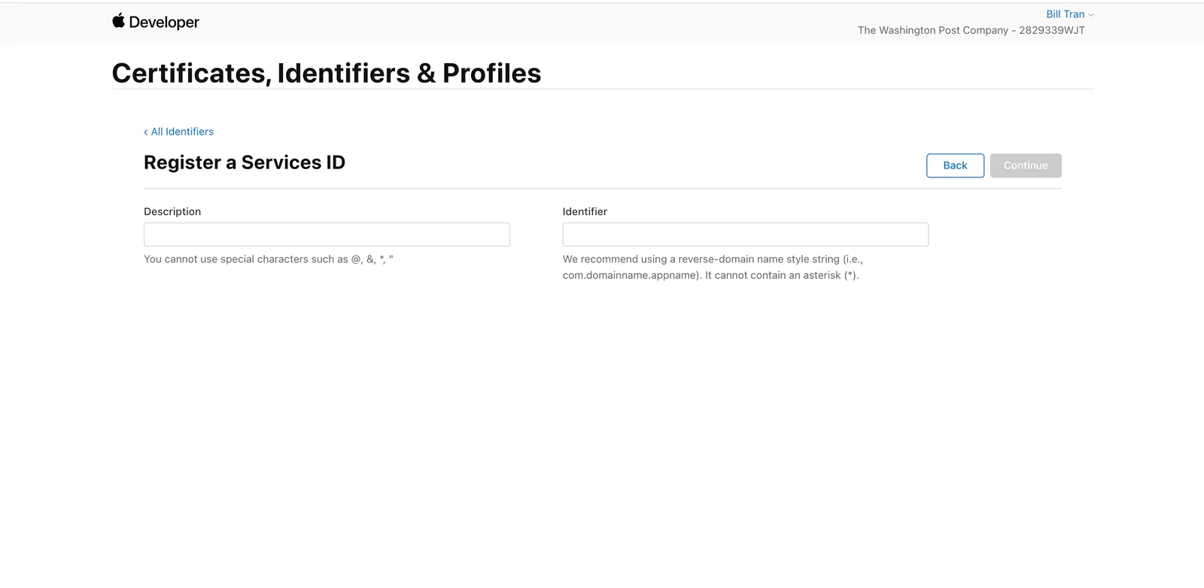Screen dimensions: 1204x588
Task: Click the team ID 2829339WJT text
Action: 1052,30
